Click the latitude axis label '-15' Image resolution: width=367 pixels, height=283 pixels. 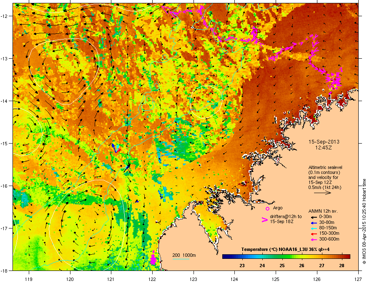pos(5,143)
